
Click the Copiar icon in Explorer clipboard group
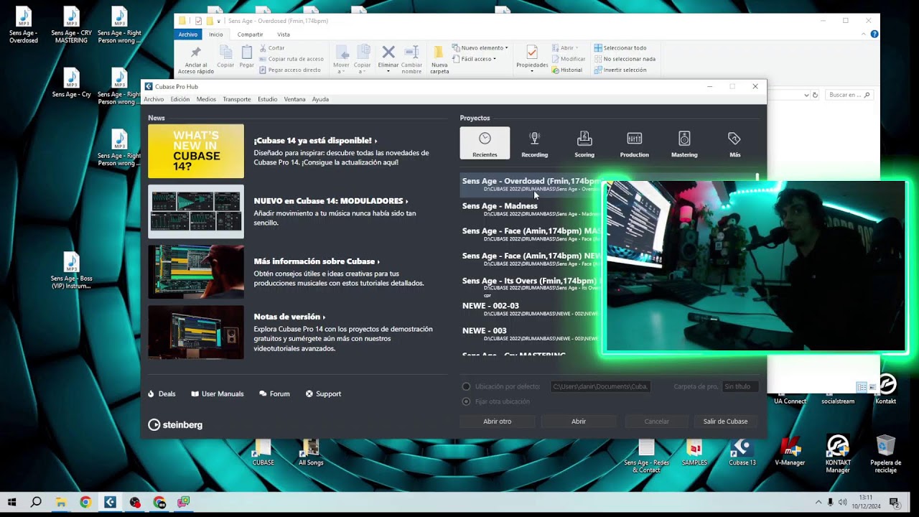point(225,52)
